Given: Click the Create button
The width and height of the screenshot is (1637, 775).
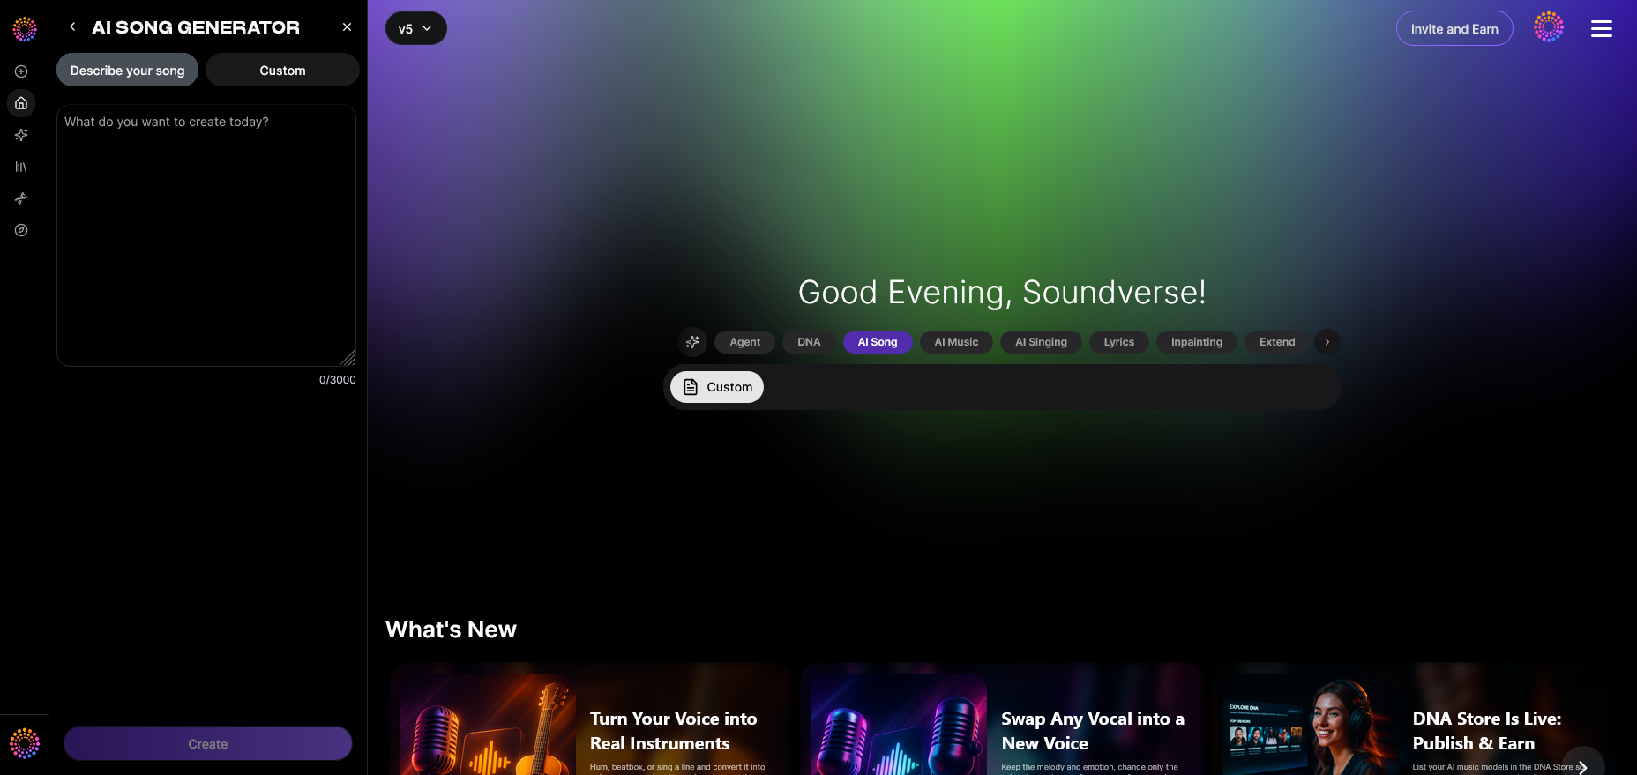Looking at the screenshot, I should click(x=208, y=744).
